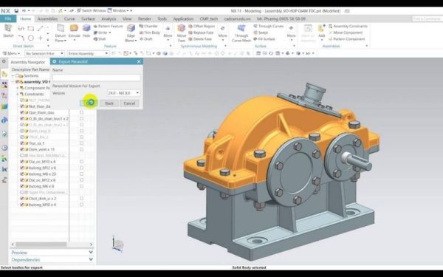
Task: Select the Datum Plane icon
Action: coord(61,29)
